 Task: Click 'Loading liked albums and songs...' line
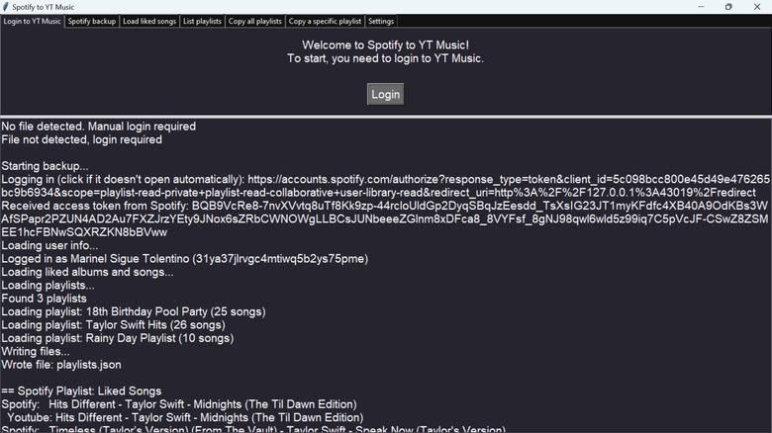[87, 272]
